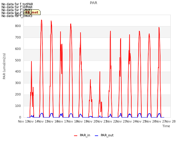The width and height of the screenshot is (188, 141).
Task: Toggle the PAR_in legend entry
Action: [x=82, y=135]
